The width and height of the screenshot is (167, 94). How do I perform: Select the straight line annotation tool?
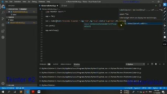coord(165,15)
